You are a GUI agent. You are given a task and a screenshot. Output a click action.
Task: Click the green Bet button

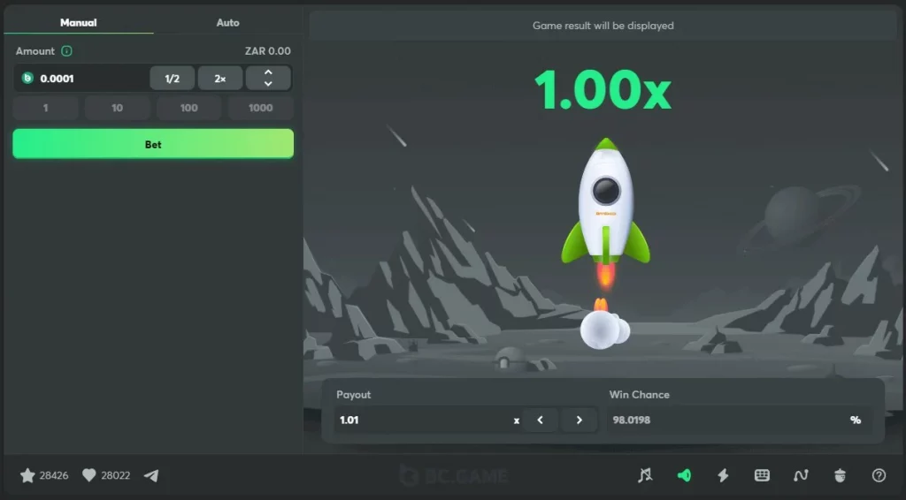(153, 144)
